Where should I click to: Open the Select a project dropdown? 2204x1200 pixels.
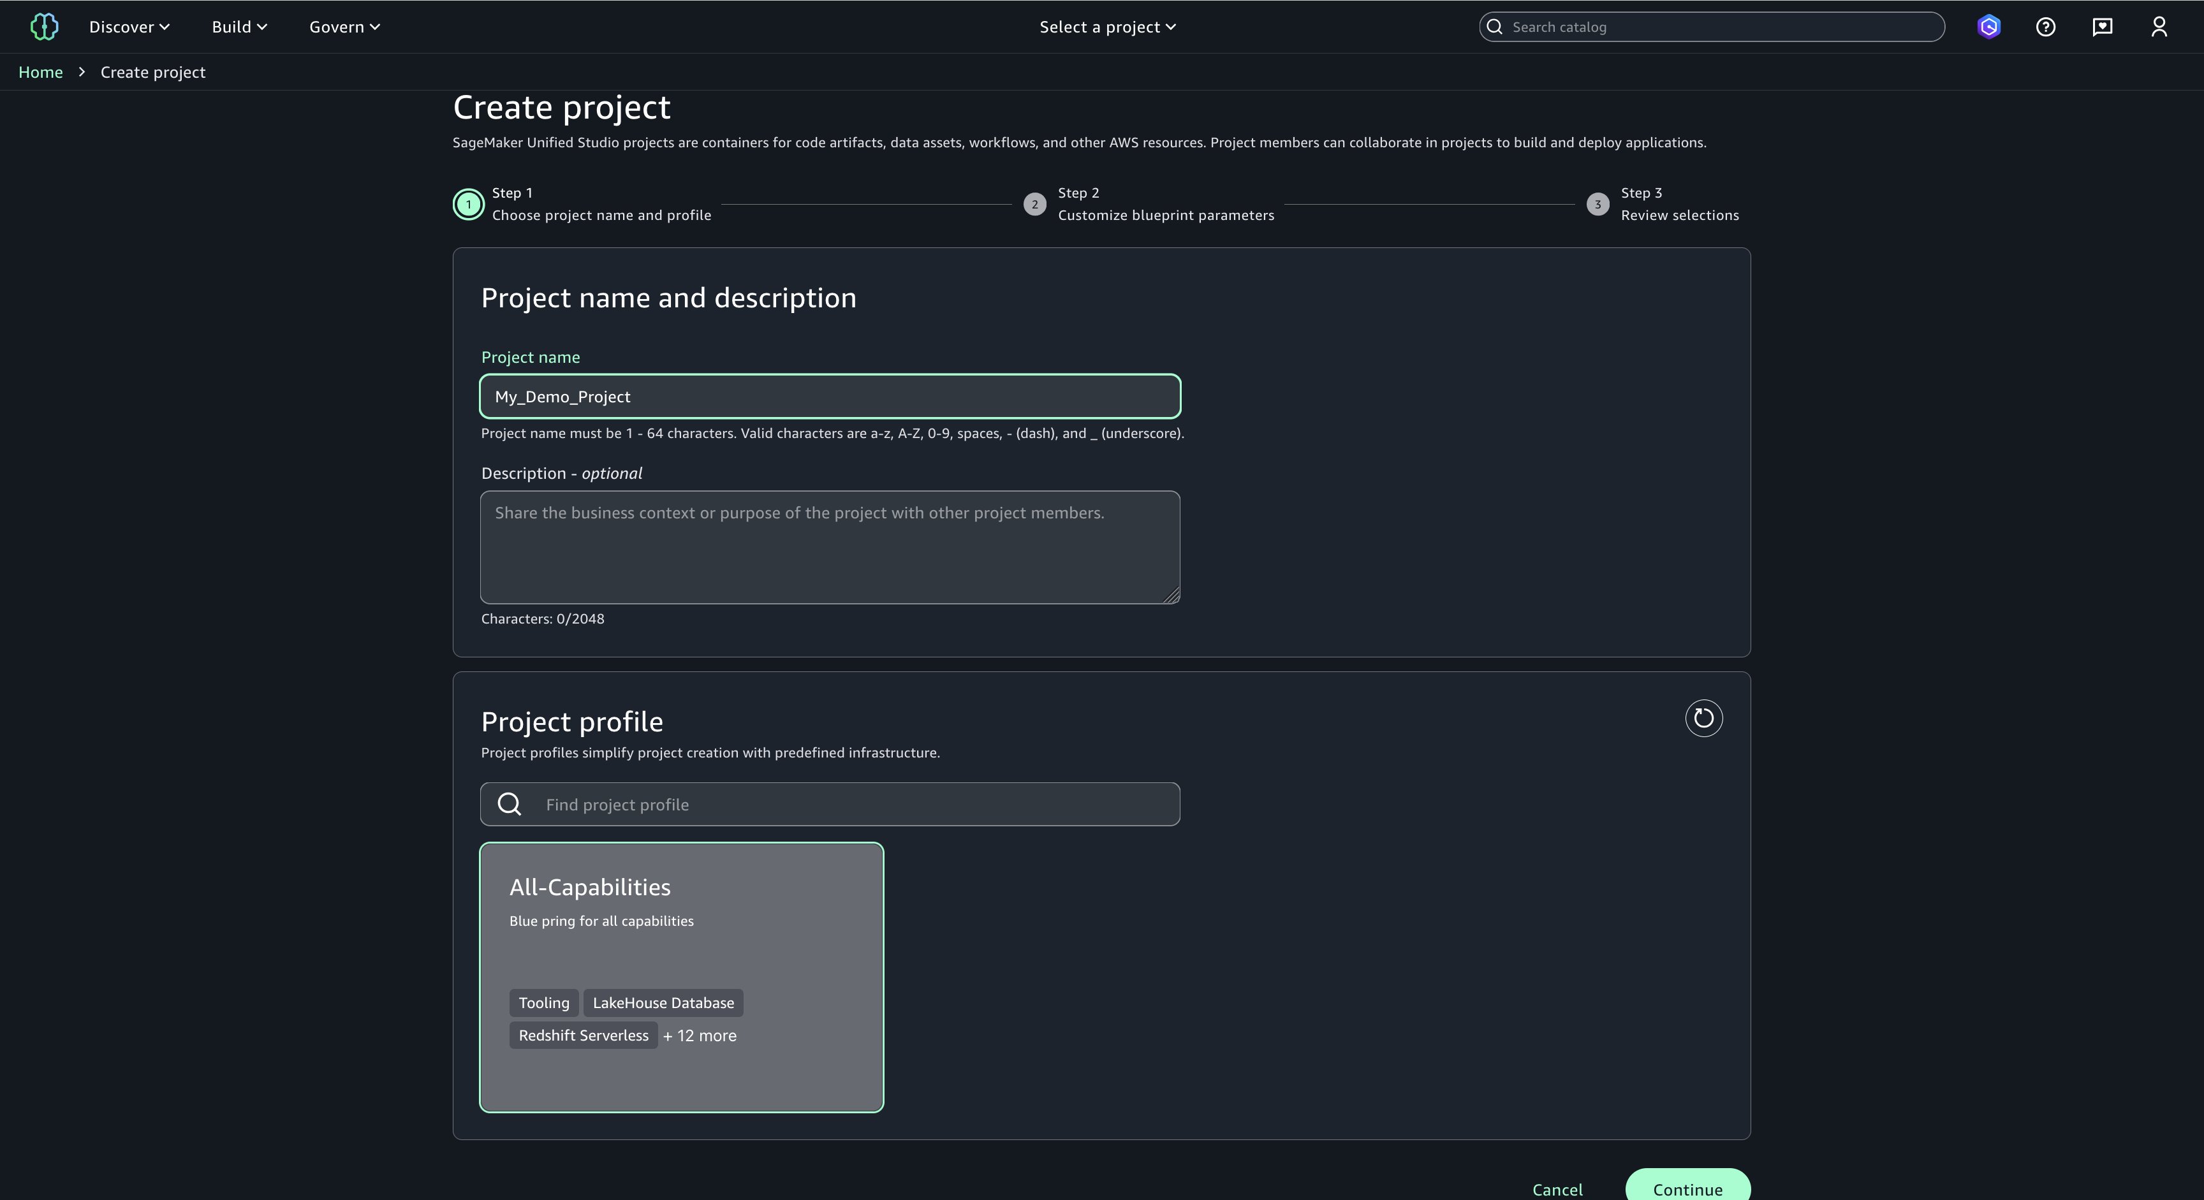(1107, 27)
